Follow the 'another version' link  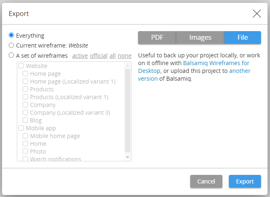240,71
